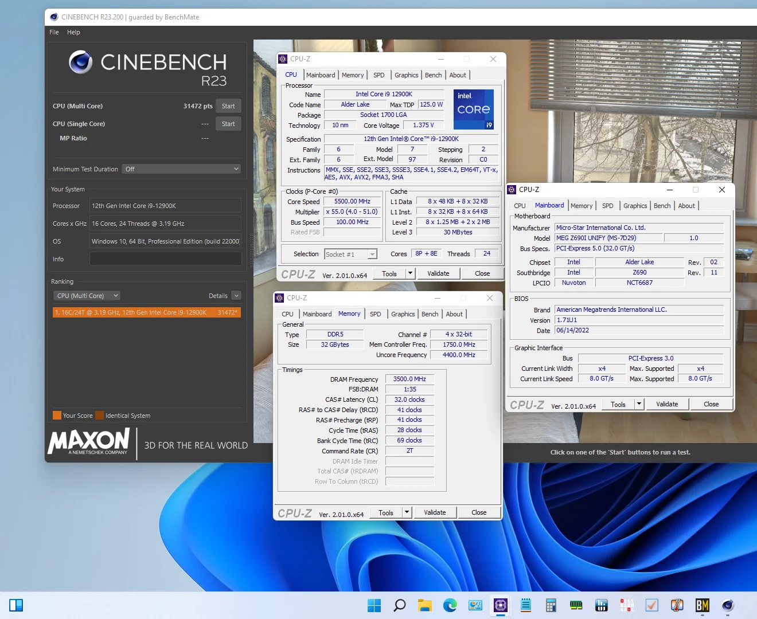This screenshot has height=619, width=757.
Task: Click the Intel Core i9 logo in CPU-Z
Action: click(x=474, y=109)
